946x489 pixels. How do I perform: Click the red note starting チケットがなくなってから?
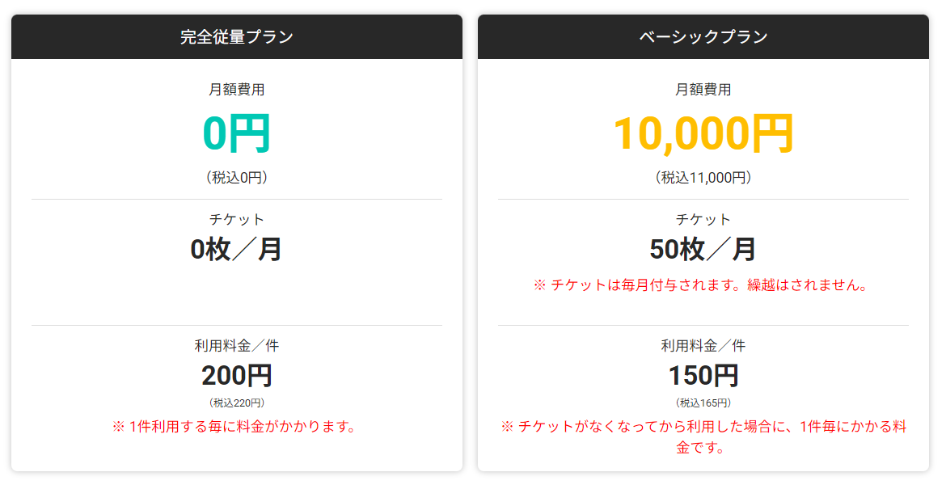pyautogui.click(x=703, y=436)
